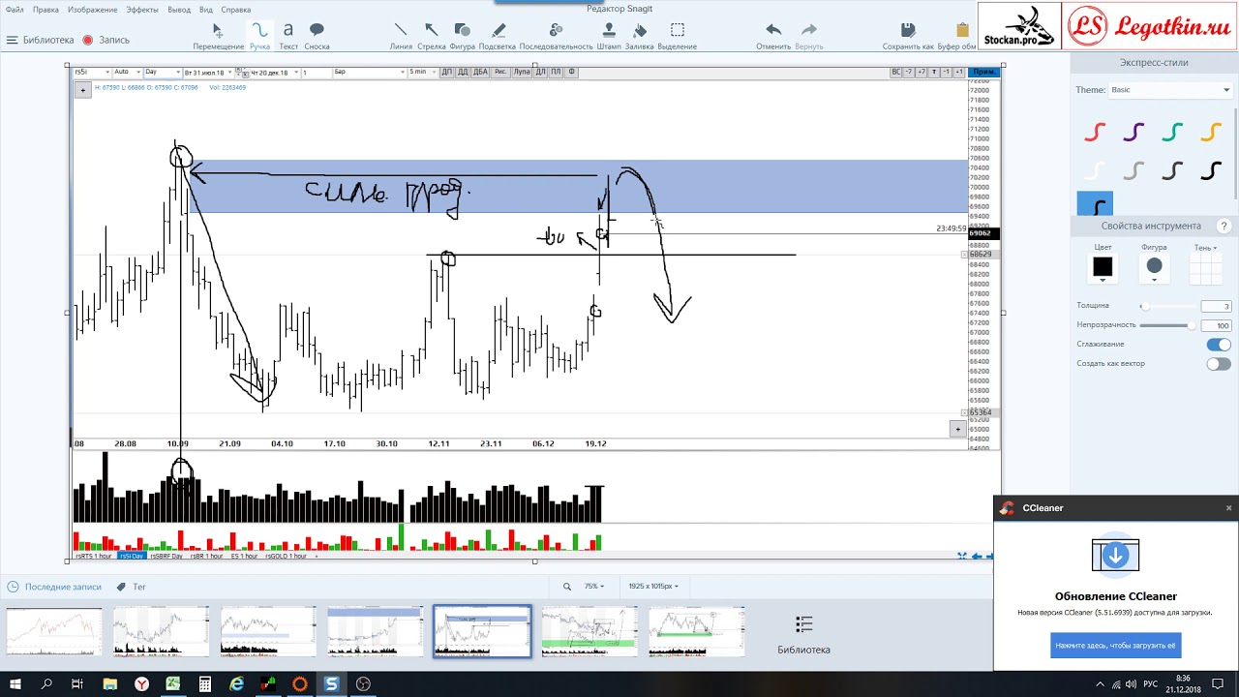Select the Фигура (Shape) tool
Viewport: 1239px width, 697px height.
[x=462, y=36]
